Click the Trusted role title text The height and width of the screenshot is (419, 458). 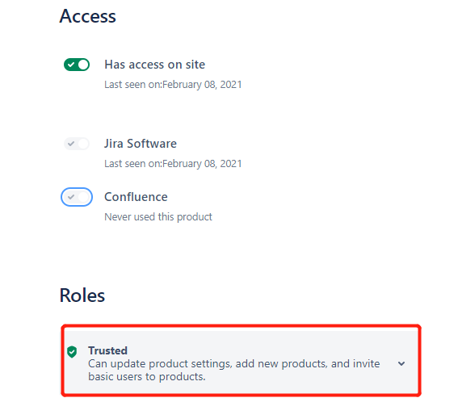[107, 350]
